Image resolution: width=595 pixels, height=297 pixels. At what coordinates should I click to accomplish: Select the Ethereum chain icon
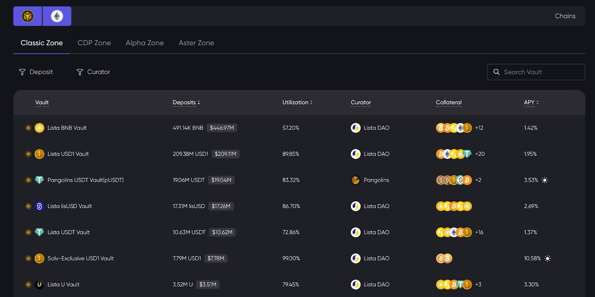(57, 16)
